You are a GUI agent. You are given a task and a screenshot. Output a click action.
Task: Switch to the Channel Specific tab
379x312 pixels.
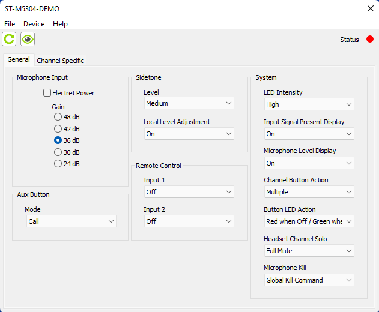pos(61,61)
